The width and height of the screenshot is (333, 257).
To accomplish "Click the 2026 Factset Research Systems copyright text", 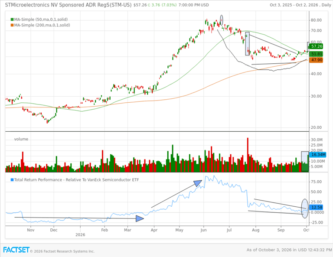I will tap(62, 251).
